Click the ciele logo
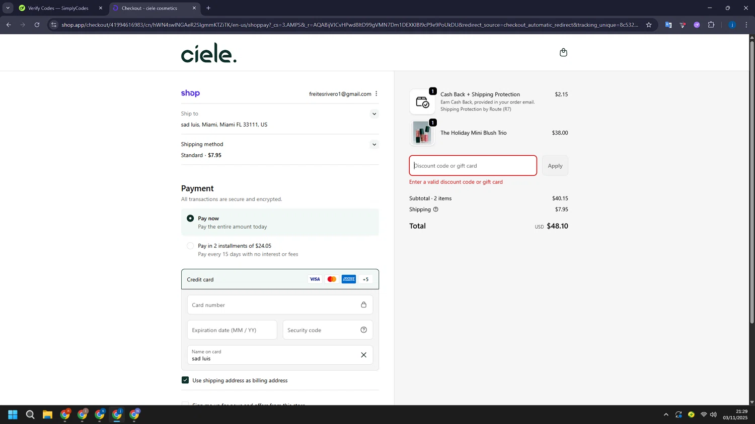Viewport: 755px width, 424px height. click(x=208, y=53)
